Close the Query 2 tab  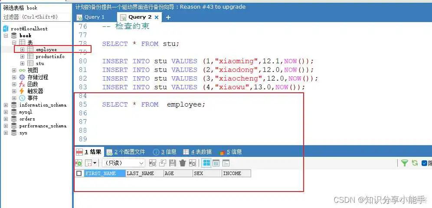pyautogui.click(x=157, y=17)
